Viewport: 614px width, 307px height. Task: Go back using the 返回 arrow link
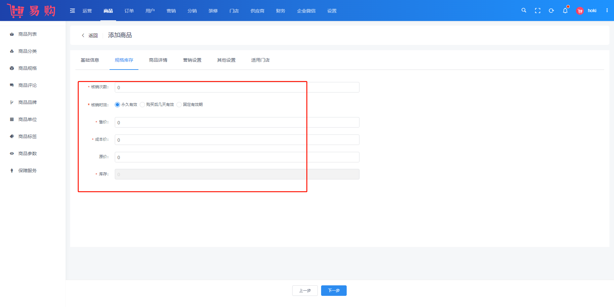[90, 35]
